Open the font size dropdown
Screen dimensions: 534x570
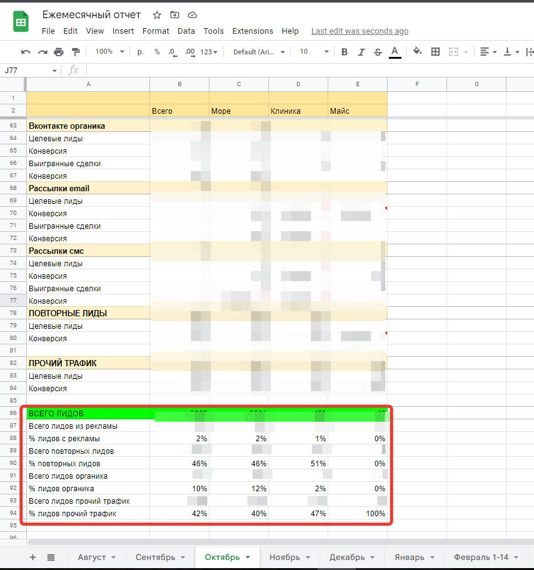pyautogui.click(x=314, y=52)
